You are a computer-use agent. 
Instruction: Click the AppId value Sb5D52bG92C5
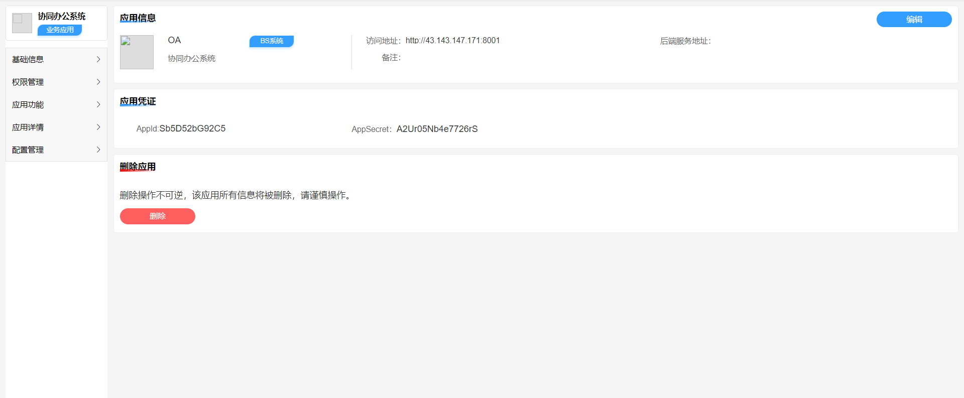[192, 128]
